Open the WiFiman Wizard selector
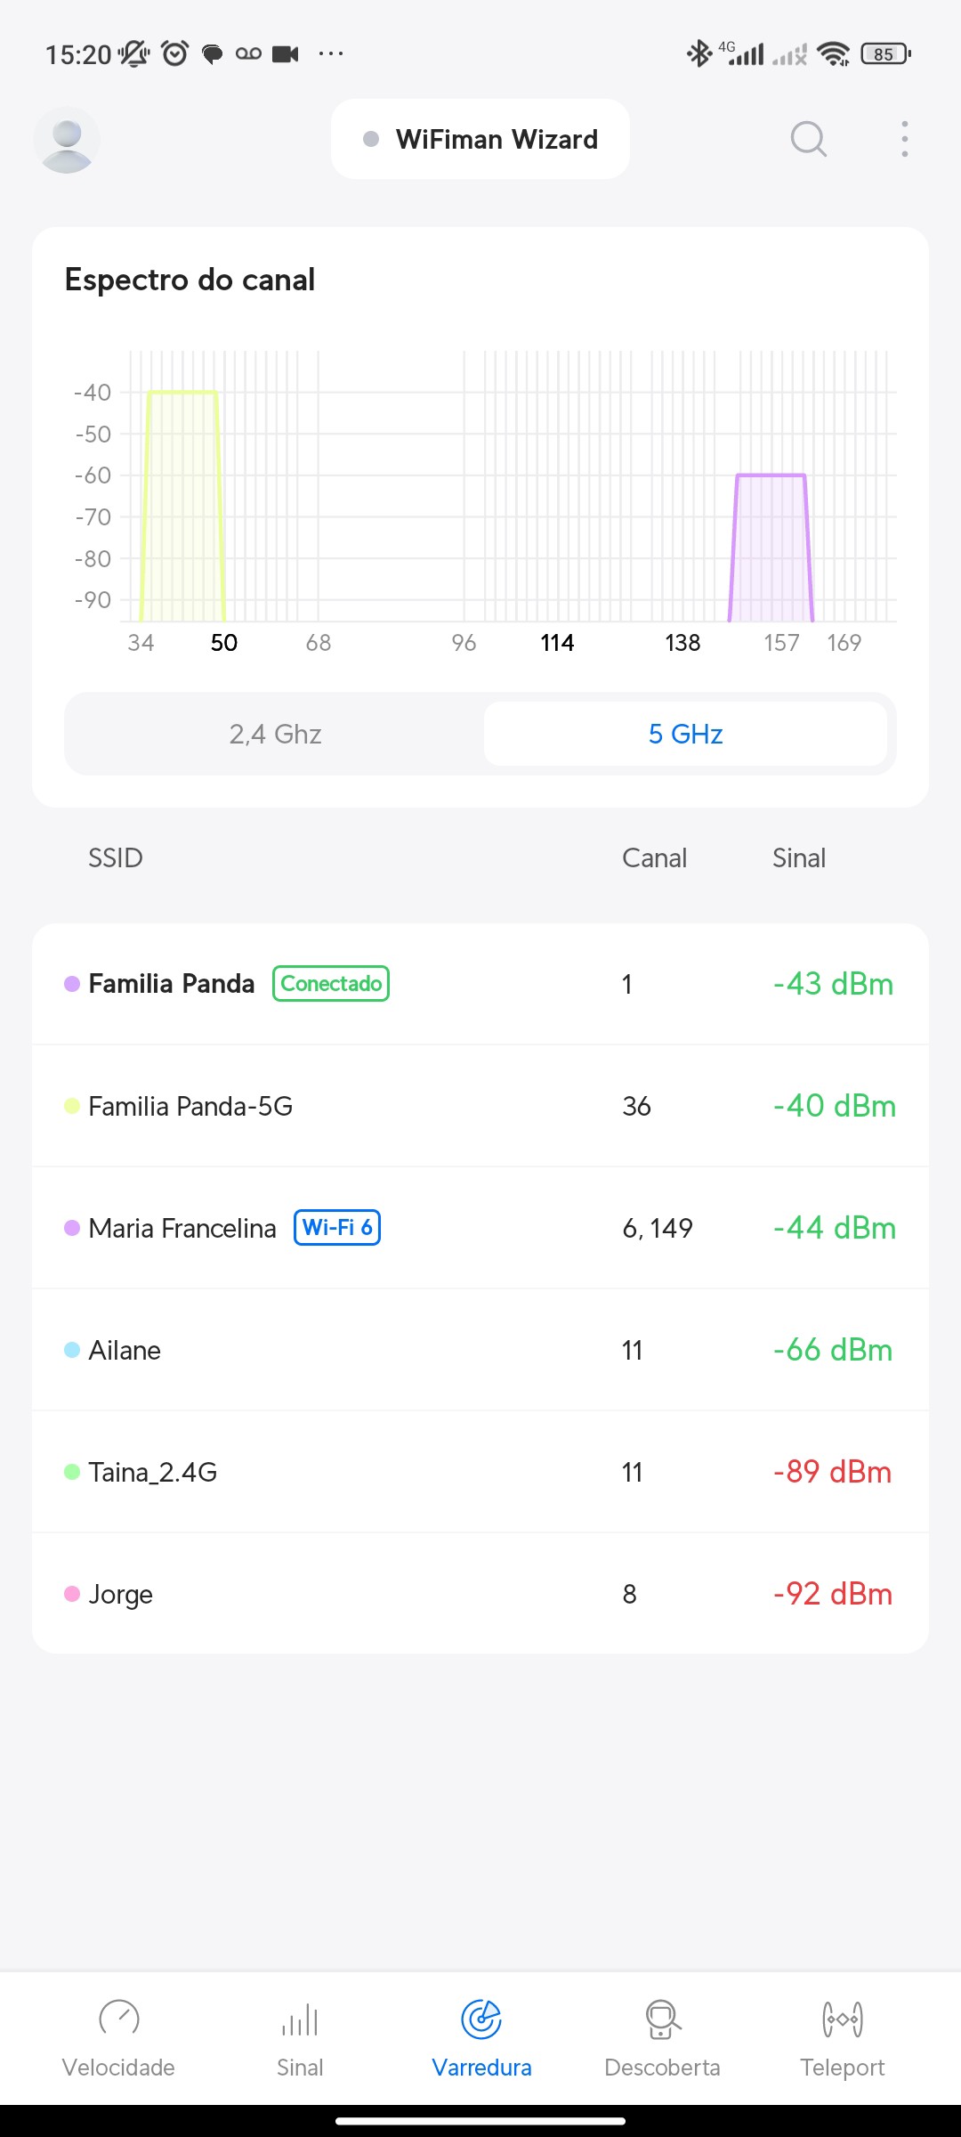 point(480,140)
